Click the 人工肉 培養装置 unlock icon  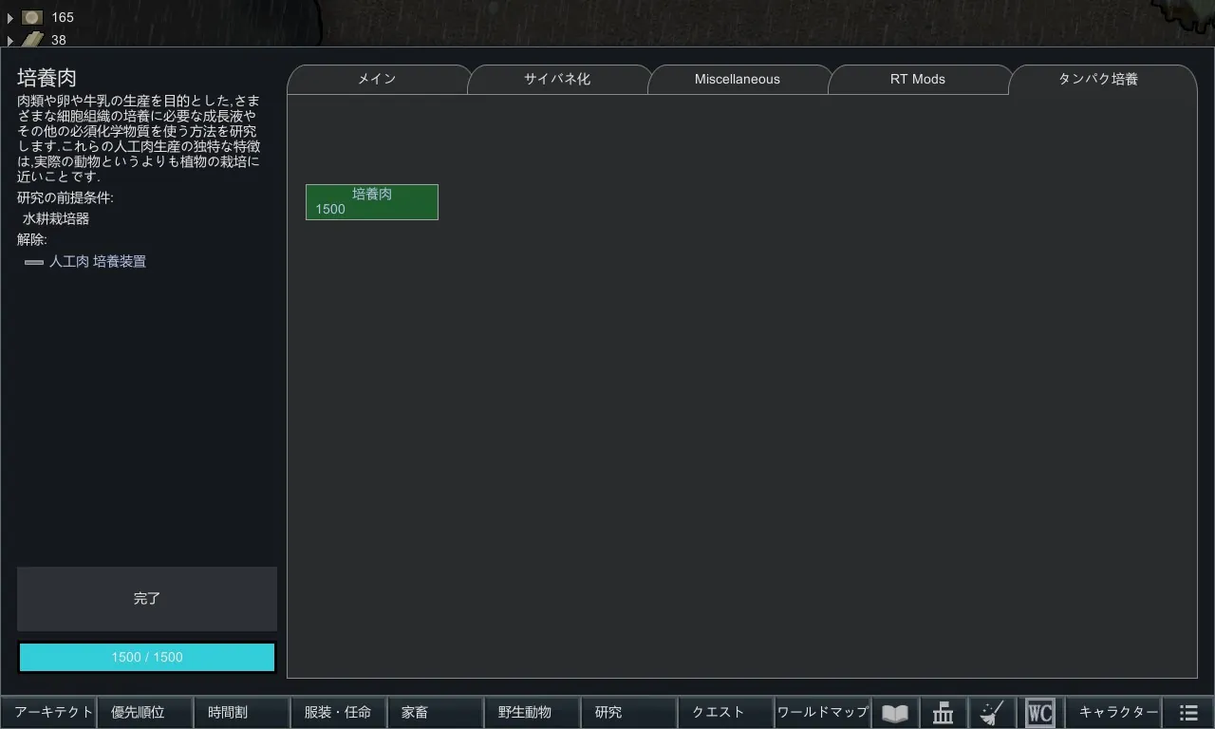tap(34, 262)
